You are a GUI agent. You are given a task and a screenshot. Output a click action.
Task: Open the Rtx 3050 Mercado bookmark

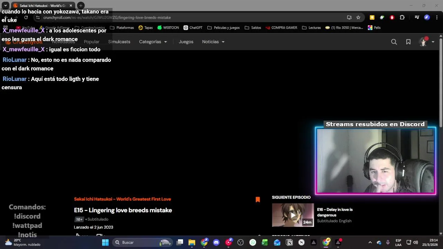(x=344, y=28)
